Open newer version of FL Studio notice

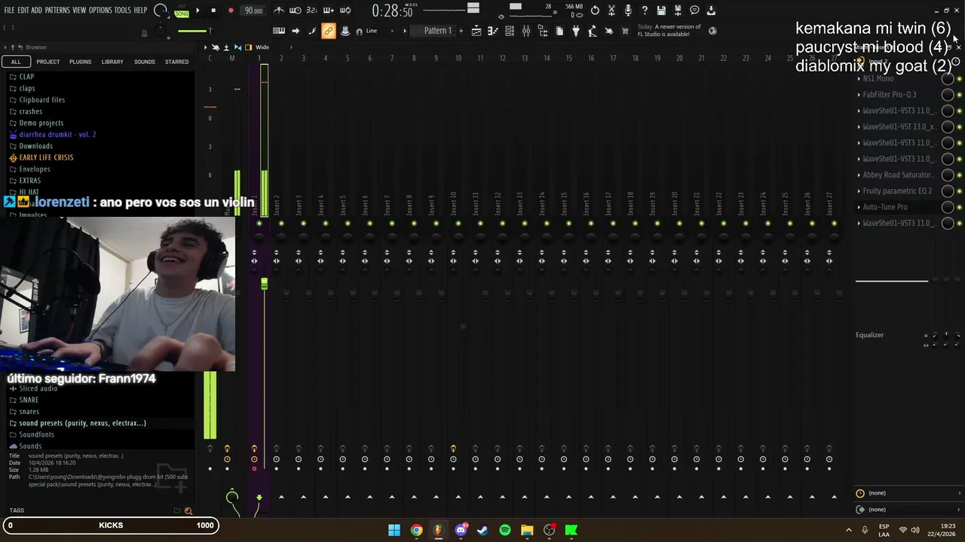click(669, 31)
